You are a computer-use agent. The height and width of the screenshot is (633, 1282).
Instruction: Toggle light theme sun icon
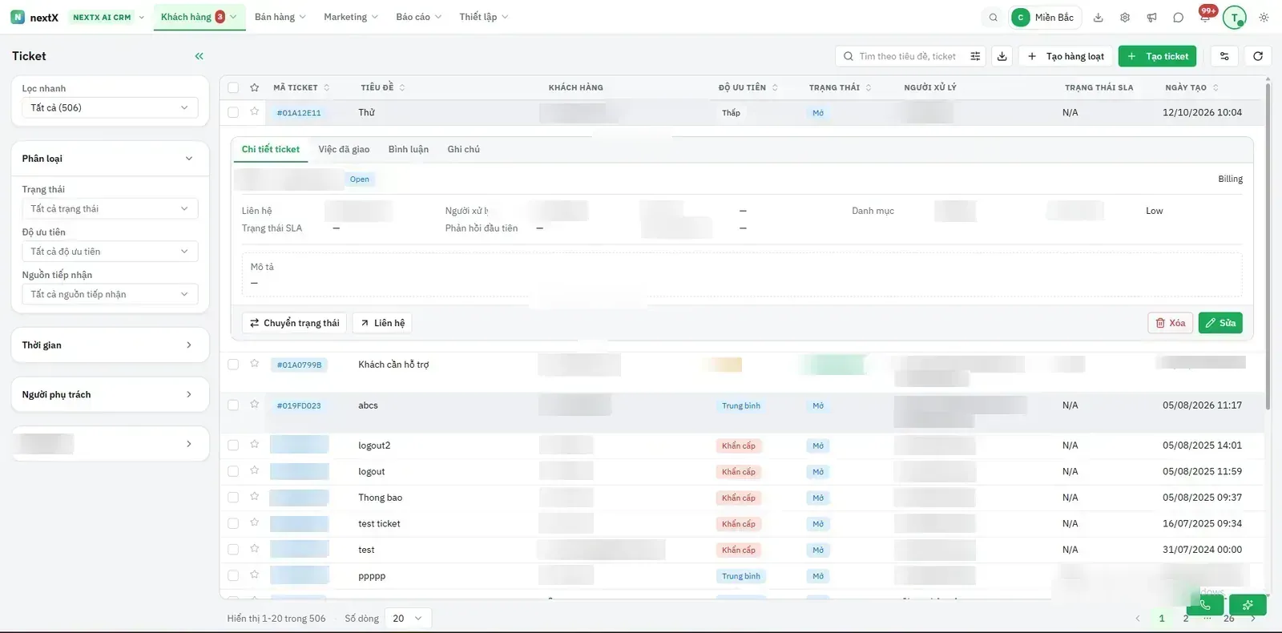tap(1264, 18)
